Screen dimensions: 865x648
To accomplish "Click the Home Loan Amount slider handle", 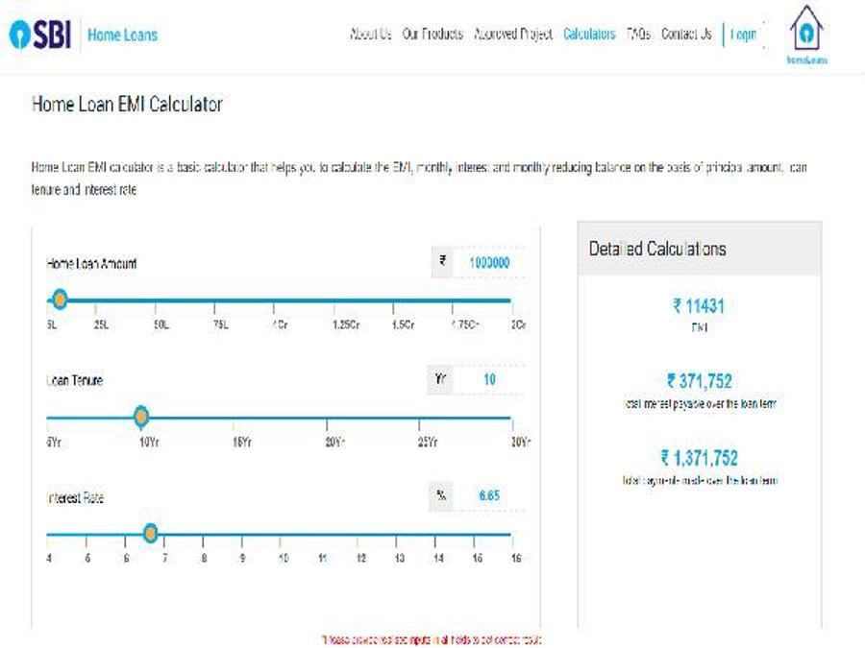I will 60,300.
